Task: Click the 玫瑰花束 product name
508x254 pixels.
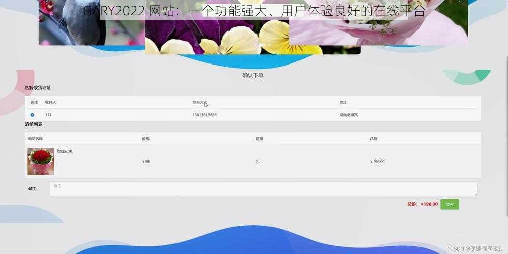Action: pos(65,151)
